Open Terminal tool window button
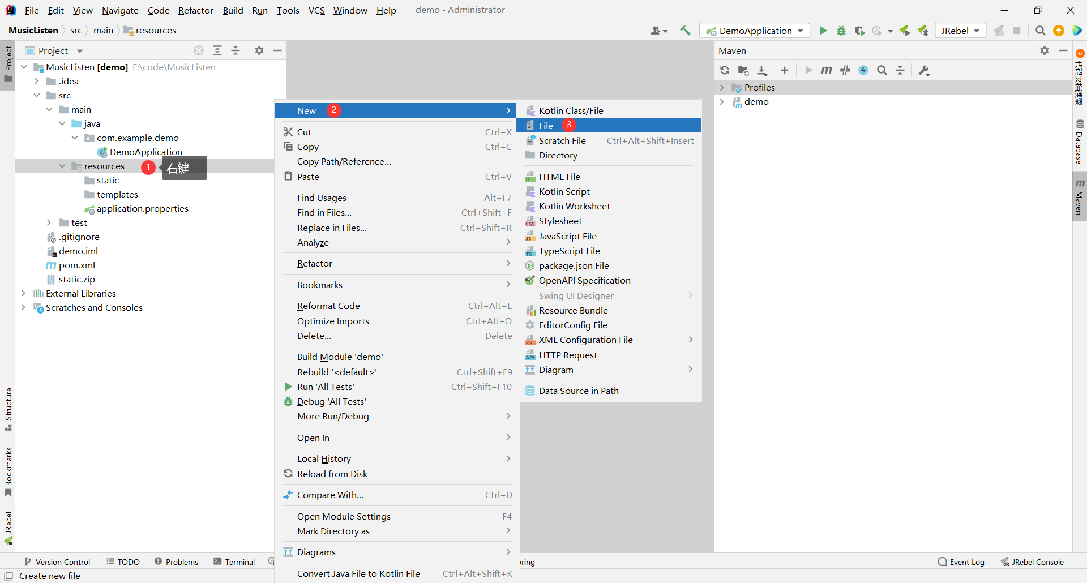This screenshot has width=1087, height=583. pyautogui.click(x=234, y=561)
